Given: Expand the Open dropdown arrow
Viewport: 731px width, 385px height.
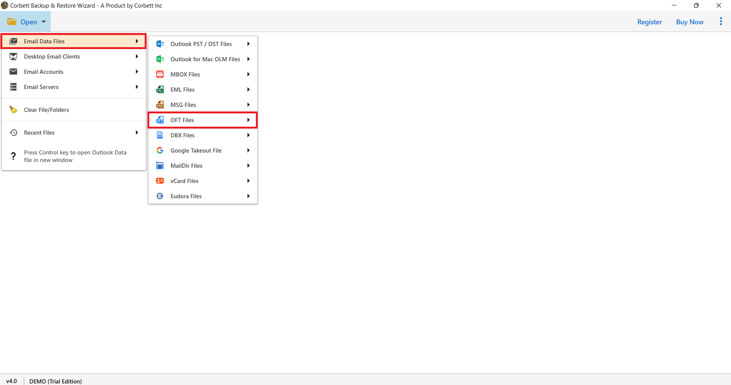Looking at the screenshot, I should 44,22.
